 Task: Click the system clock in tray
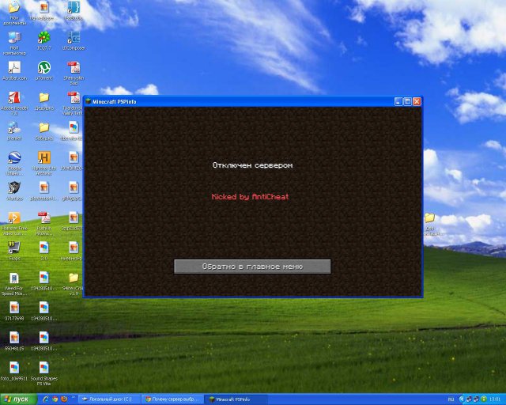point(494,399)
